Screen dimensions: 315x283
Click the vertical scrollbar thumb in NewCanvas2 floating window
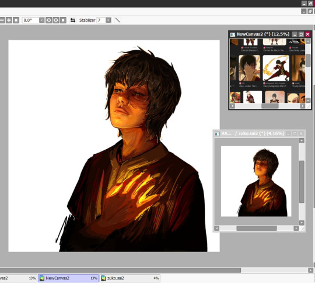point(308,60)
